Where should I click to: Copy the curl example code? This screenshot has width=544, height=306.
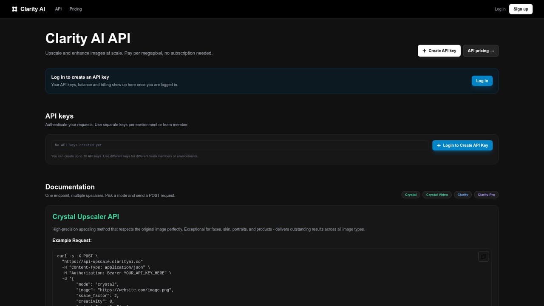tap(483, 256)
